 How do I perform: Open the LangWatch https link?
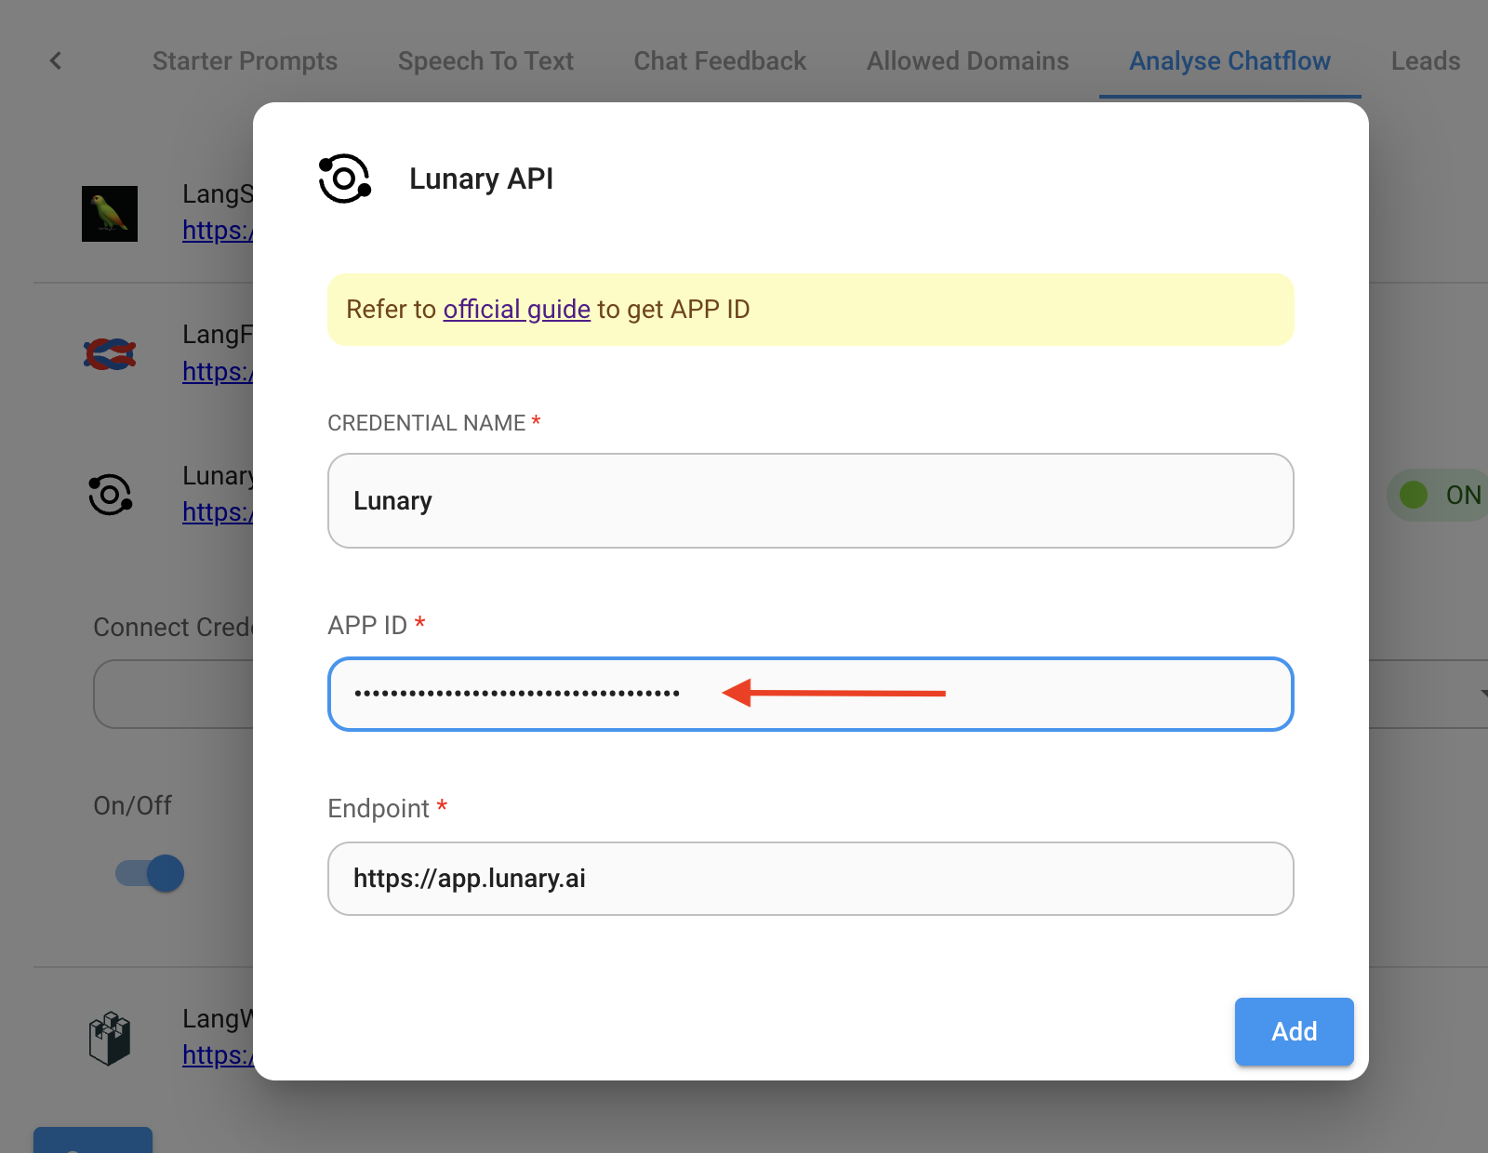pos(218,1055)
